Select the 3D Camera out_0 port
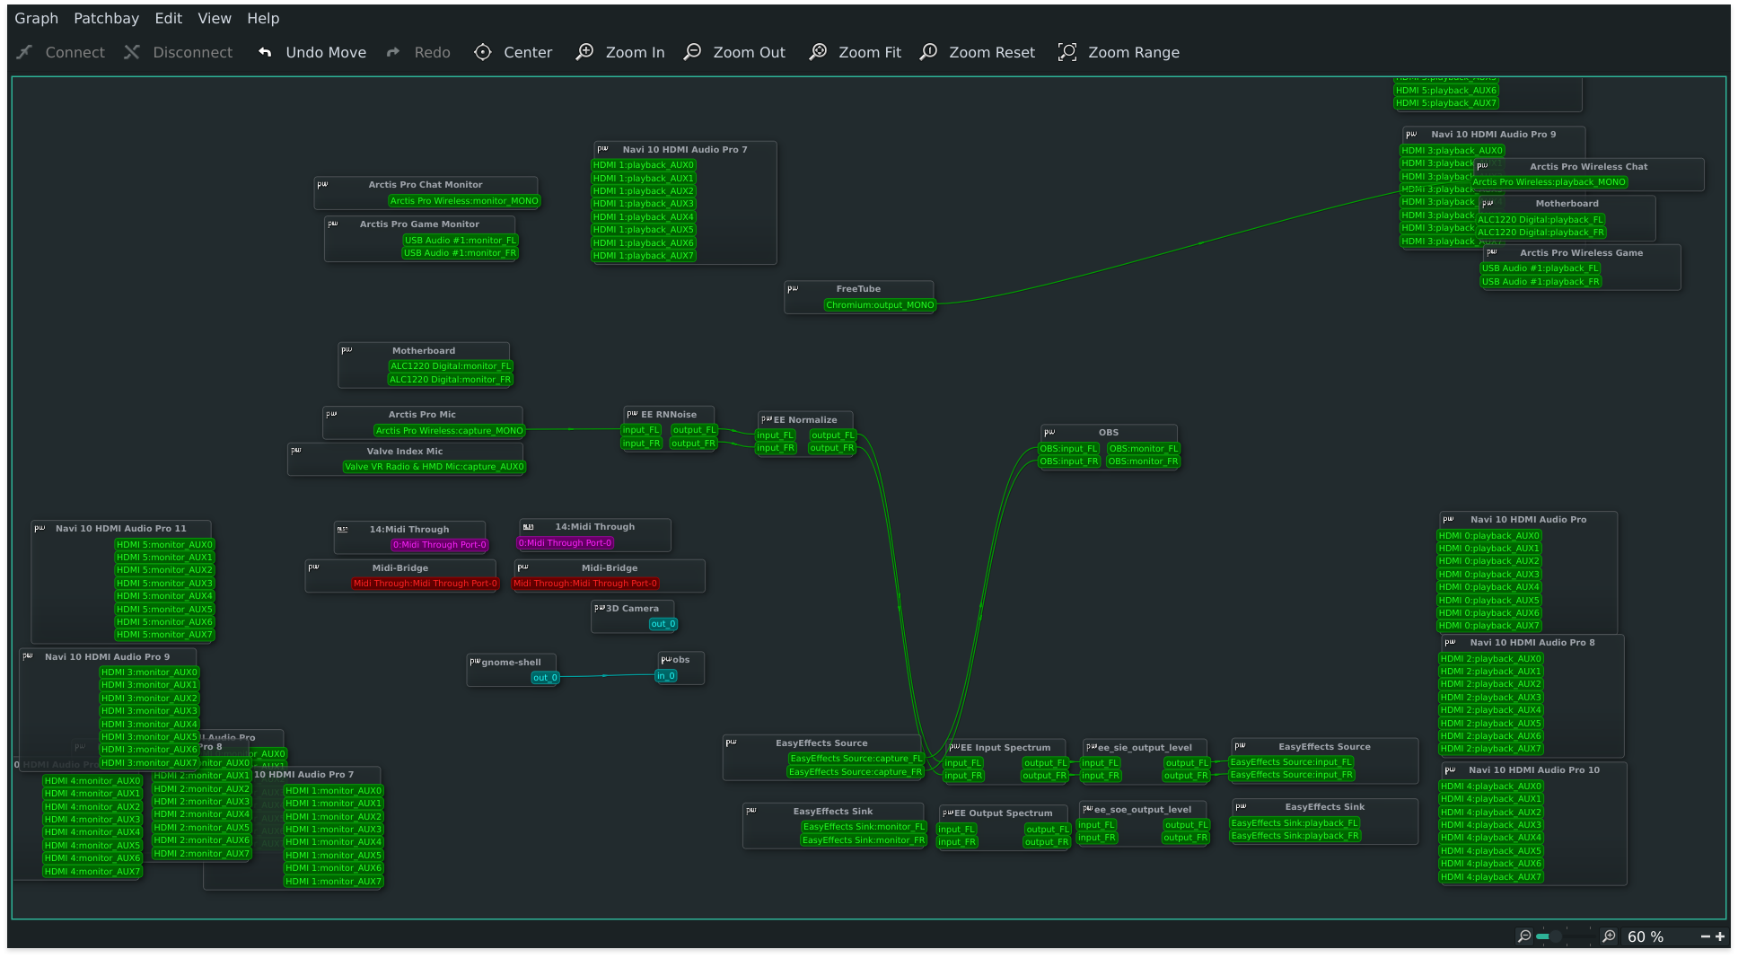Viewport: 1738px width, 958px height. [663, 624]
